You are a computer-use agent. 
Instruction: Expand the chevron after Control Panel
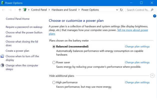tap(49, 10)
